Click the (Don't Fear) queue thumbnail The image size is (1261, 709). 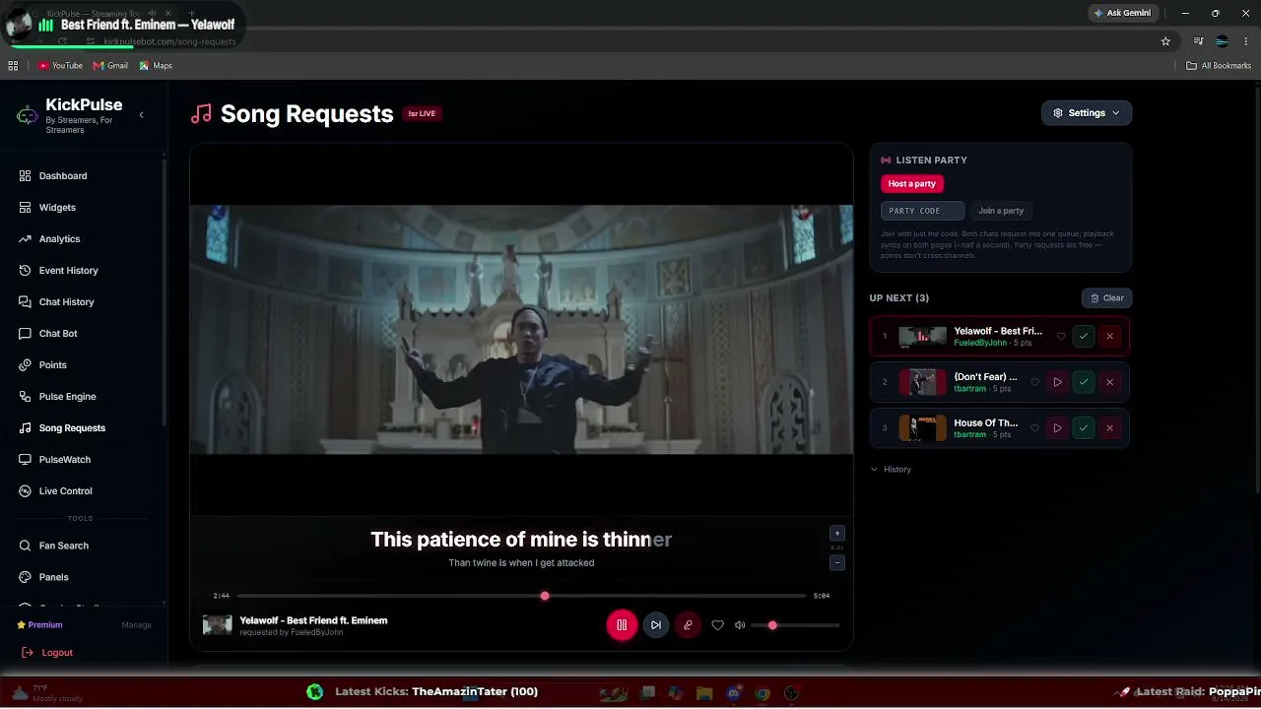click(x=922, y=382)
